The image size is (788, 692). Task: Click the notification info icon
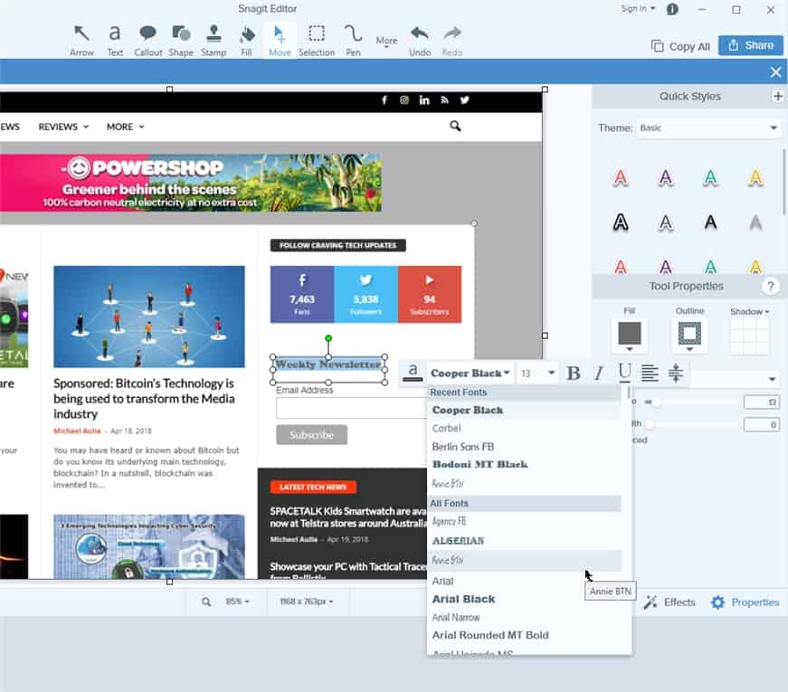(672, 9)
